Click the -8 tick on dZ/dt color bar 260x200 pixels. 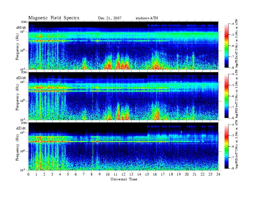coord(232,168)
